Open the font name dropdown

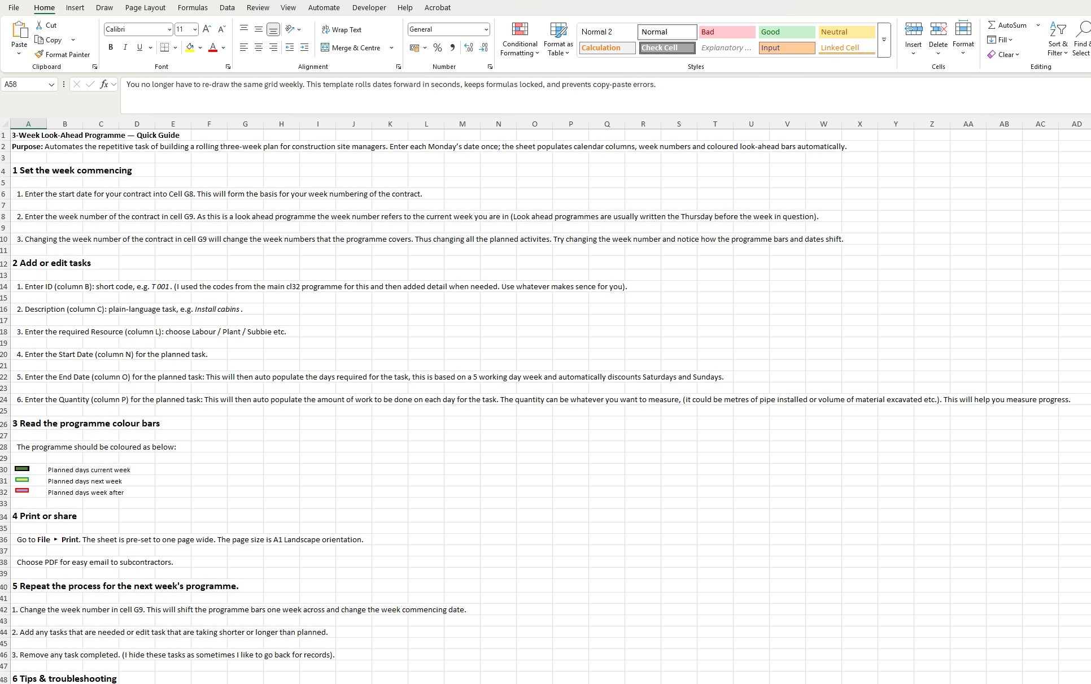[x=169, y=29]
